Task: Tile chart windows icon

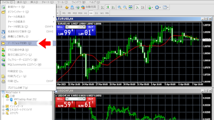Action: (130, 7)
